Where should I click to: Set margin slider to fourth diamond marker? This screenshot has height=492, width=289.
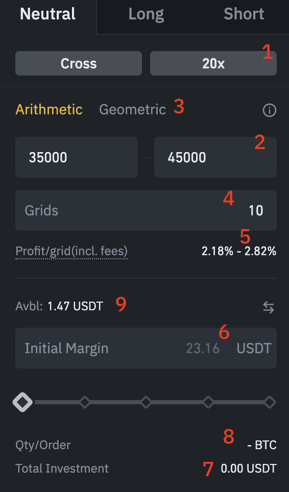pyautogui.click(x=208, y=402)
